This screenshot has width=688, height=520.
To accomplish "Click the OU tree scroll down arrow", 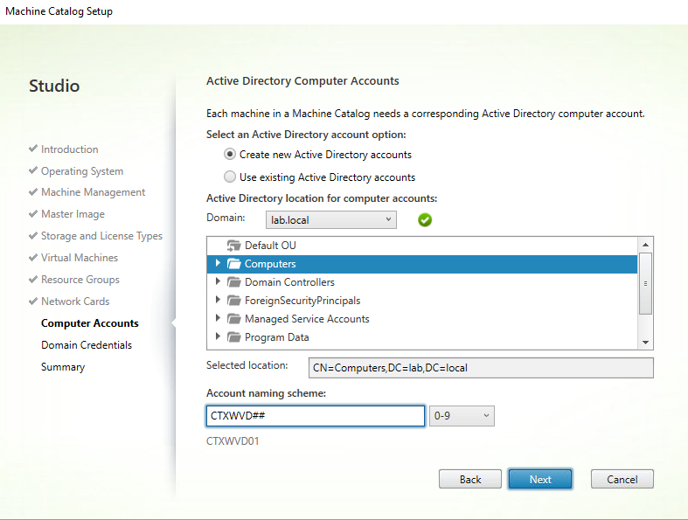I will point(645,343).
